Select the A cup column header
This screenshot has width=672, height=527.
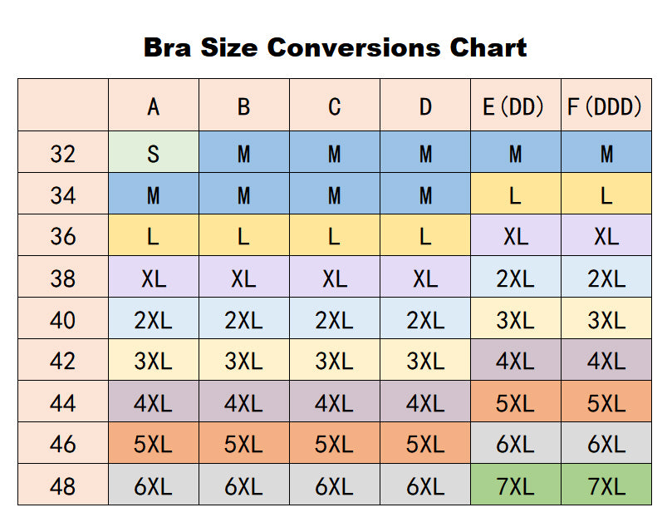point(154,106)
